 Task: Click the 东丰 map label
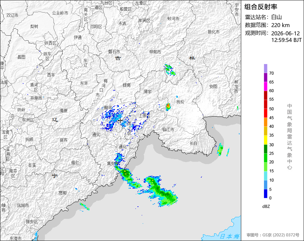click(84, 83)
